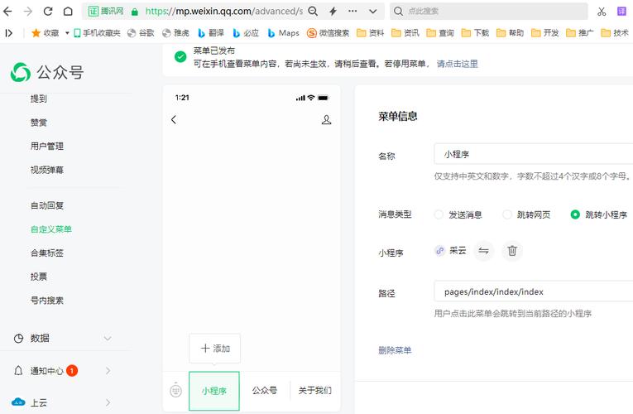
Task: Open the 技术 bookmark folder
Action: [615, 33]
